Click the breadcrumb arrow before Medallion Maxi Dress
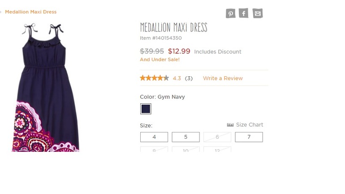The width and height of the screenshot is (345, 194). 1,12
